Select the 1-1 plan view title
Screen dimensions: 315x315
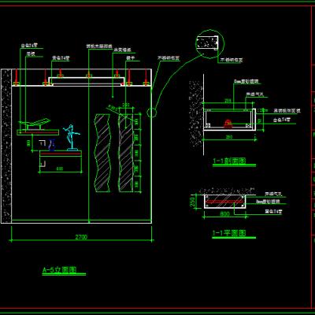[229, 233]
